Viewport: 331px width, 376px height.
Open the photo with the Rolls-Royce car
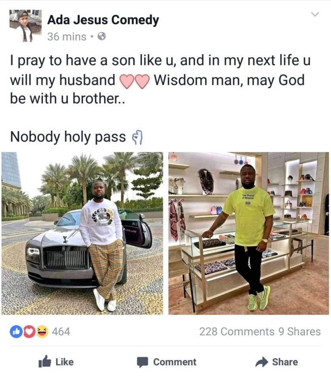(x=82, y=233)
